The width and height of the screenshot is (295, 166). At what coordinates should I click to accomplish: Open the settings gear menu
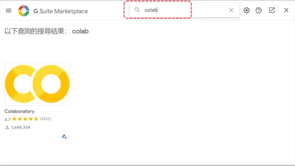click(x=246, y=10)
